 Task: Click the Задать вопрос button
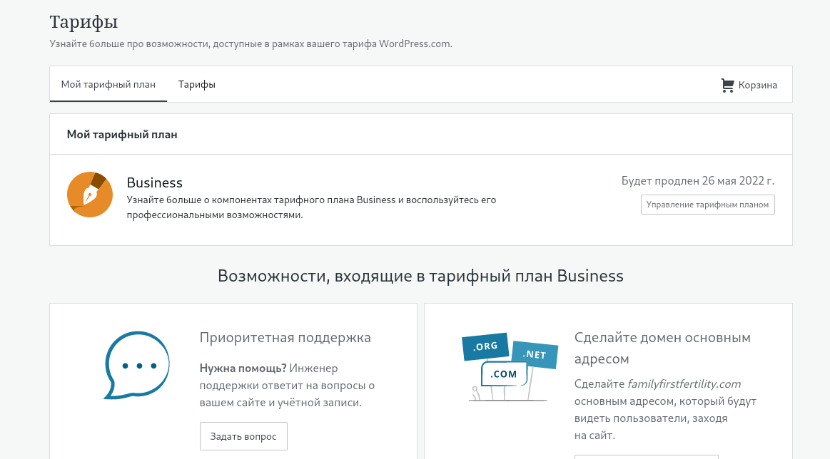click(243, 436)
